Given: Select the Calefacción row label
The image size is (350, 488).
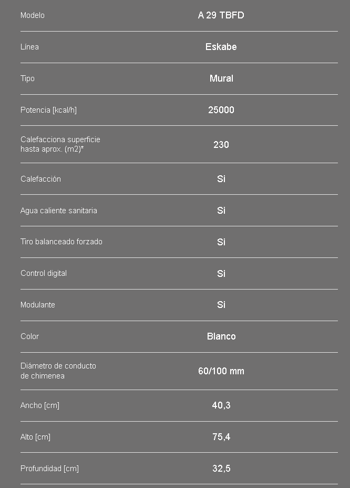Looking at the screenshot, I should [x=40, y=179].
